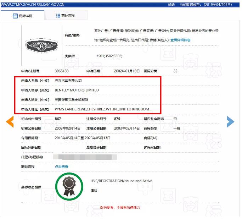Click the blurred agency name field
This screenshot has width=242, height=224.
pos(85,157)
